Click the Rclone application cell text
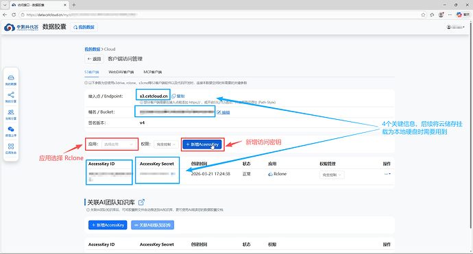 click(280, 174)
